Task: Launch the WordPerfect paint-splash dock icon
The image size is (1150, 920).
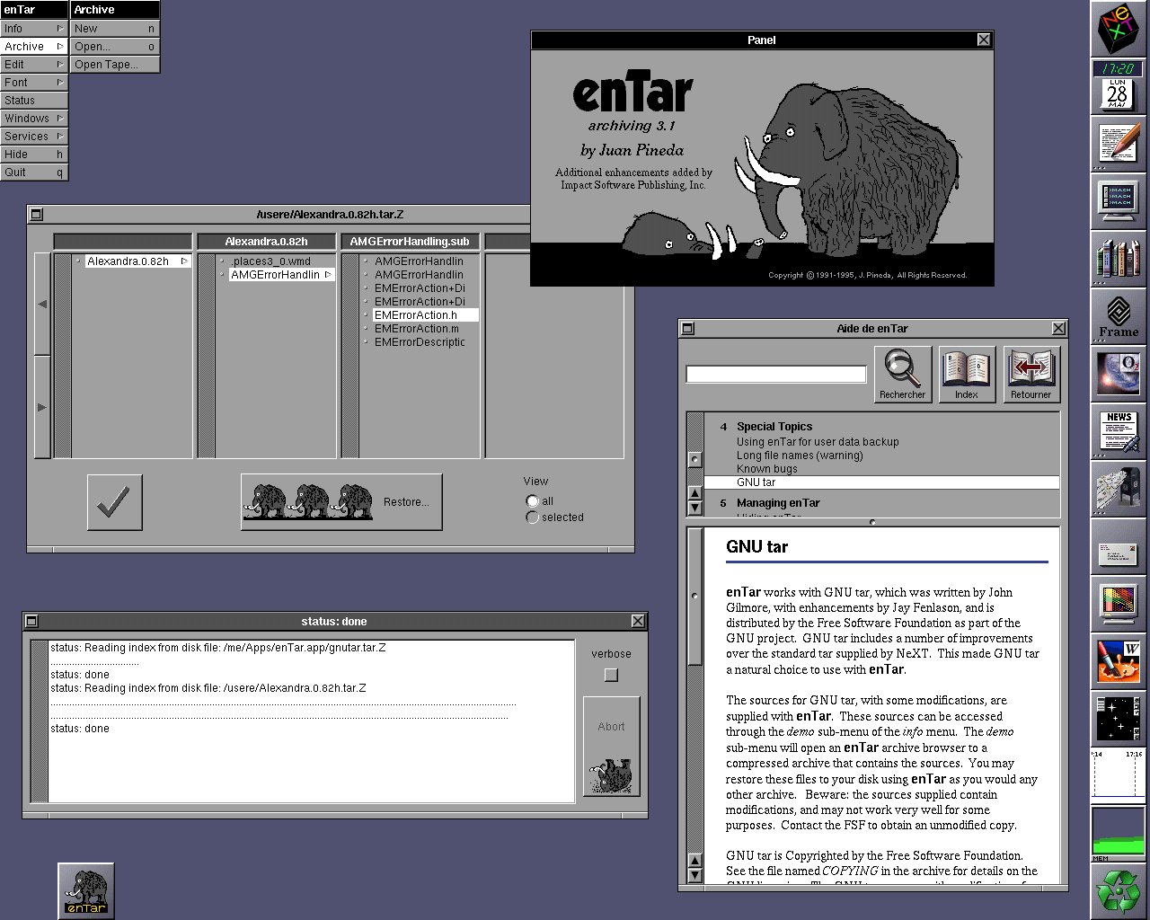Action: (1119, 661)
